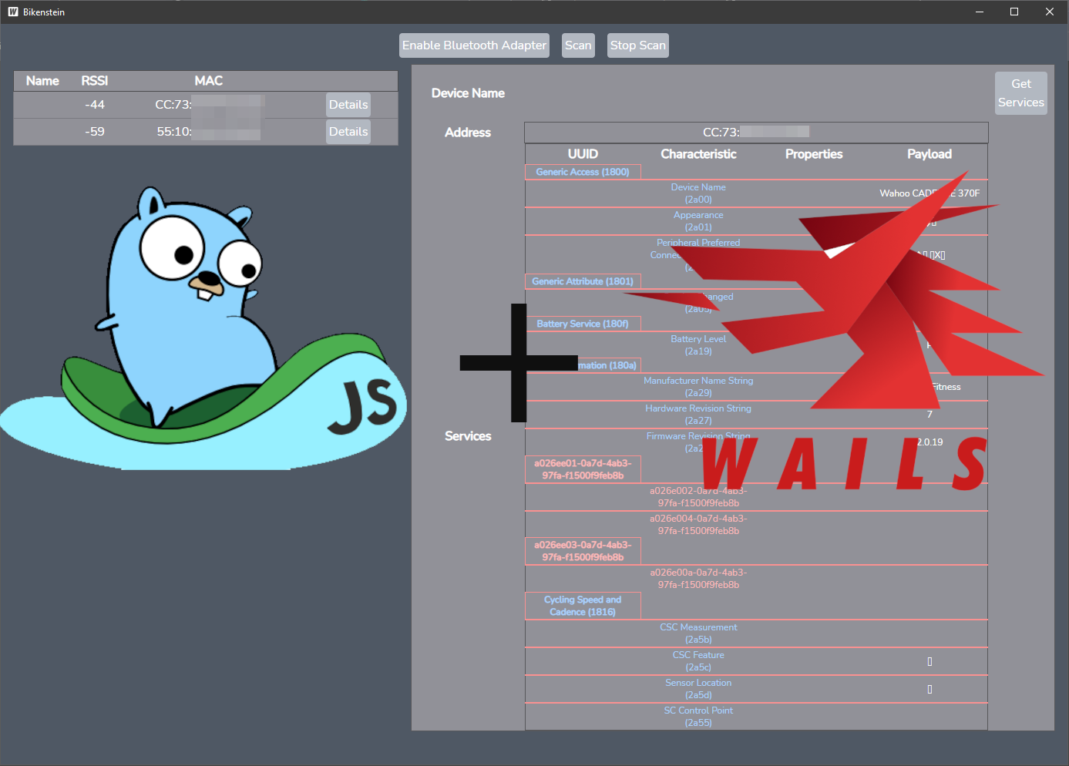Click the Stop Scan button
Viewport: 1069px width, 766px height.
(x=637, y=45)
